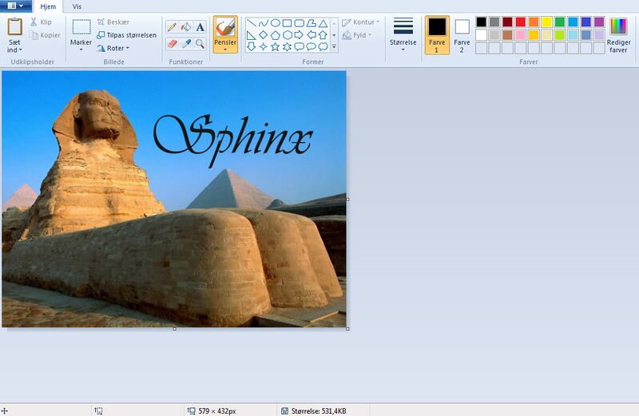This screenshot has width=639, height=416.
Task: Pick the purple color swatch
Action: click(x=598, y=22)
